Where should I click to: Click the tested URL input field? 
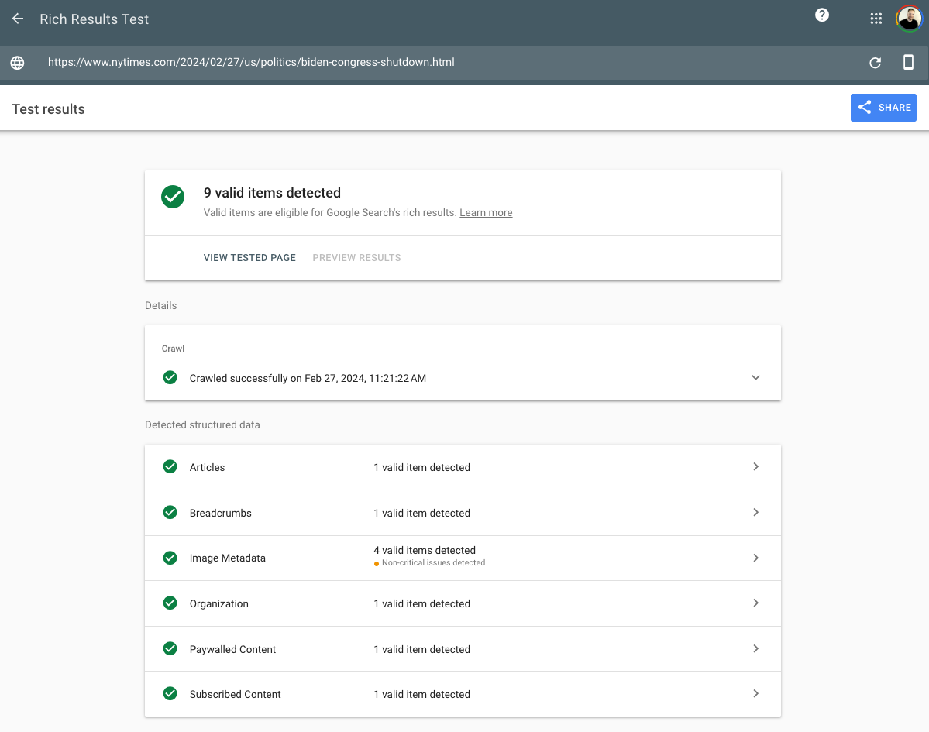[x=250, y=62]
